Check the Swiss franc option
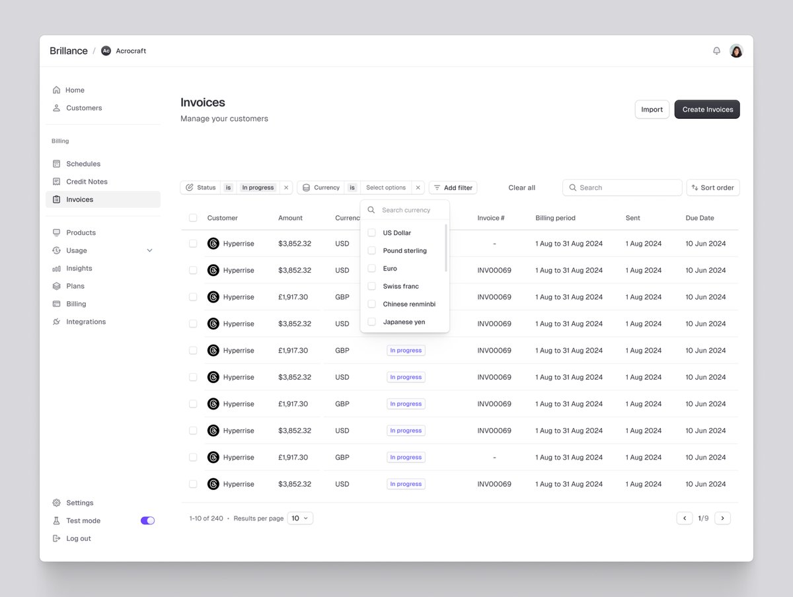Screen dimensions: 793x597 371,286
